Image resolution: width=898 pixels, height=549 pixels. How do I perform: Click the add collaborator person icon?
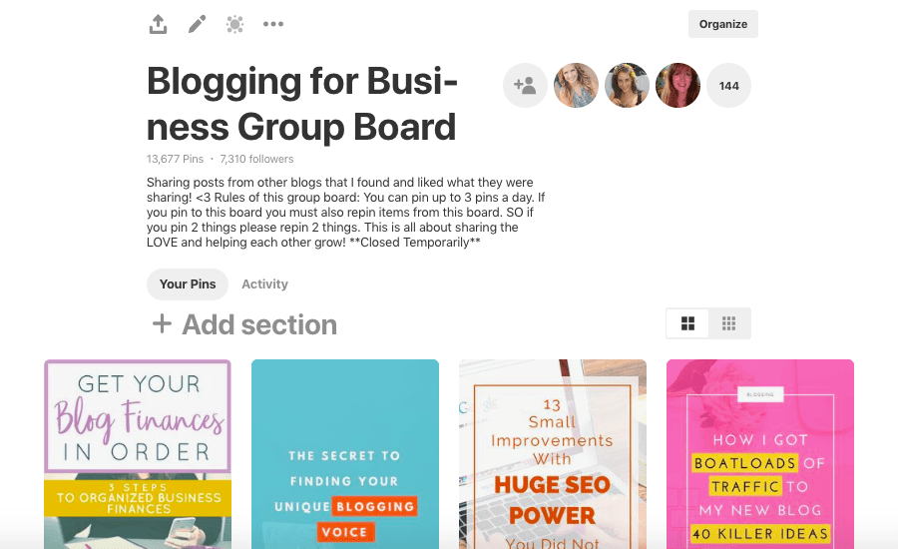coord(525,86)
